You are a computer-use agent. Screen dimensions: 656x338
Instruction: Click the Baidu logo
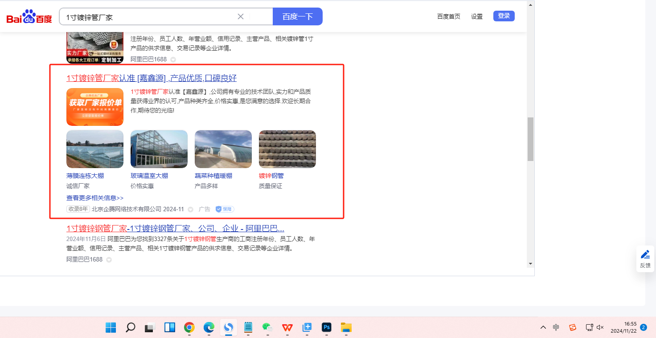coord(29,17)
